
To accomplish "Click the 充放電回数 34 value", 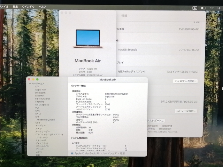I will tap(90, 128).
